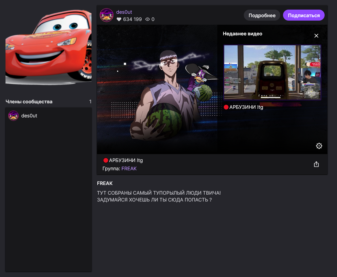
Task: Click the community members count 1
Action: click(x=90, y=102)
